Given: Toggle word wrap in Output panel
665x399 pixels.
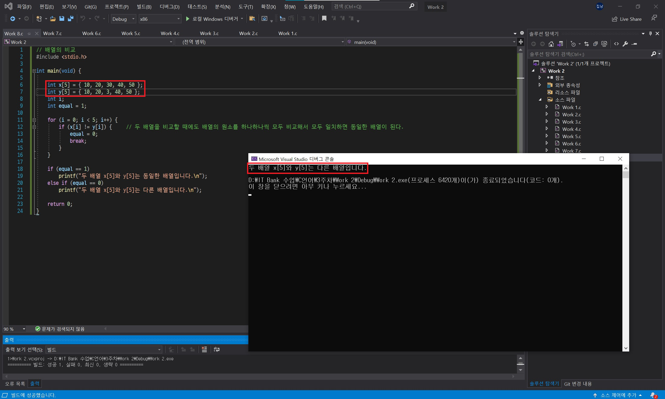Looking at the screenshot, I should tap(217, 349).
